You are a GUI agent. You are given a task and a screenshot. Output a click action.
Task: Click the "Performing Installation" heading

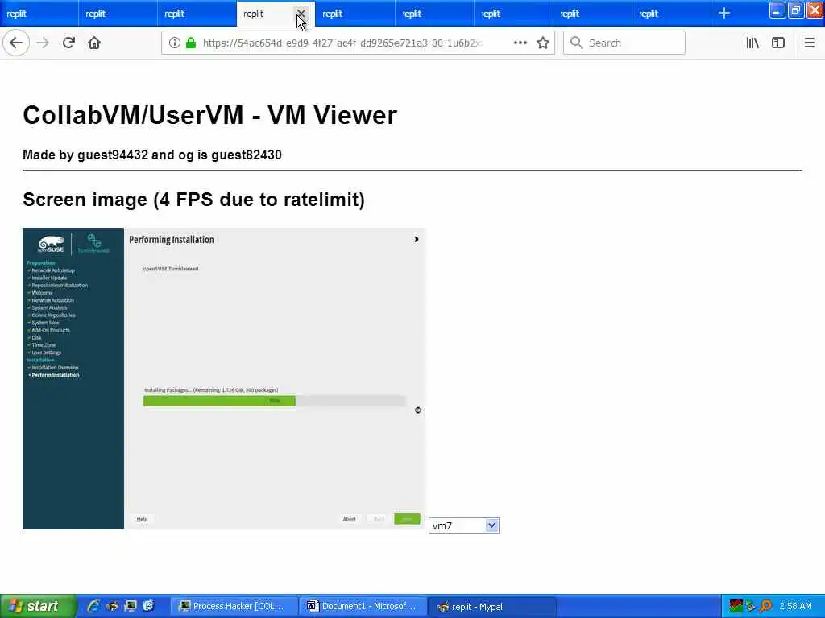coord(172,240)
